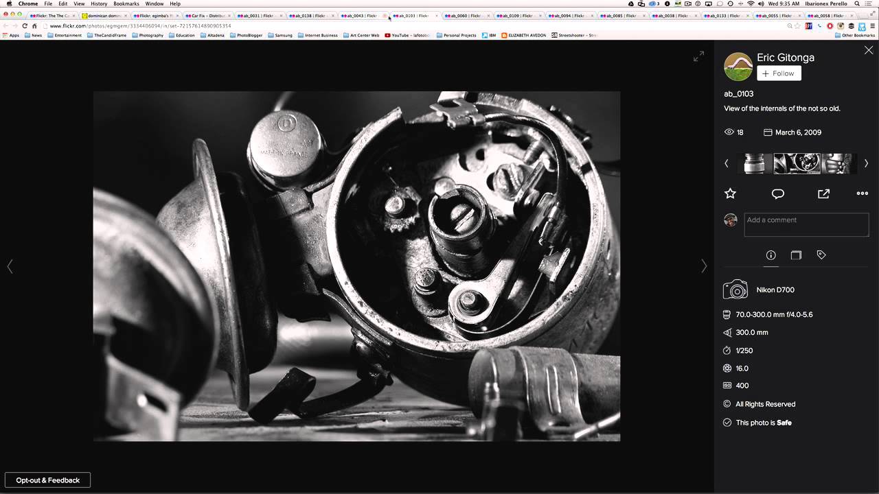Select the middle highlighted thumbnail

tap(797, 163)
